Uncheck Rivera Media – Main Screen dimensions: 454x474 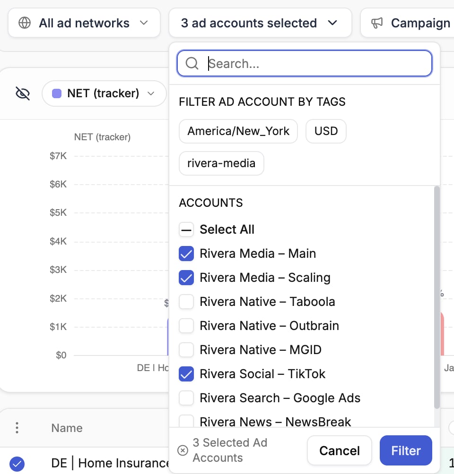point(186,254)
